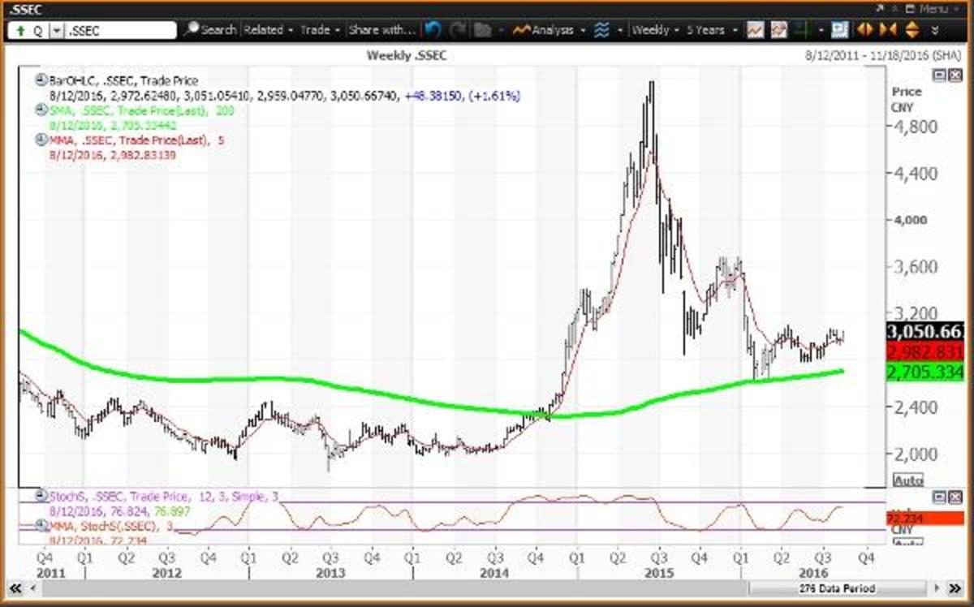Select the 'Weekly .SSEC' chart title
The height and width of the screenshot is (607, 974).
407,55
